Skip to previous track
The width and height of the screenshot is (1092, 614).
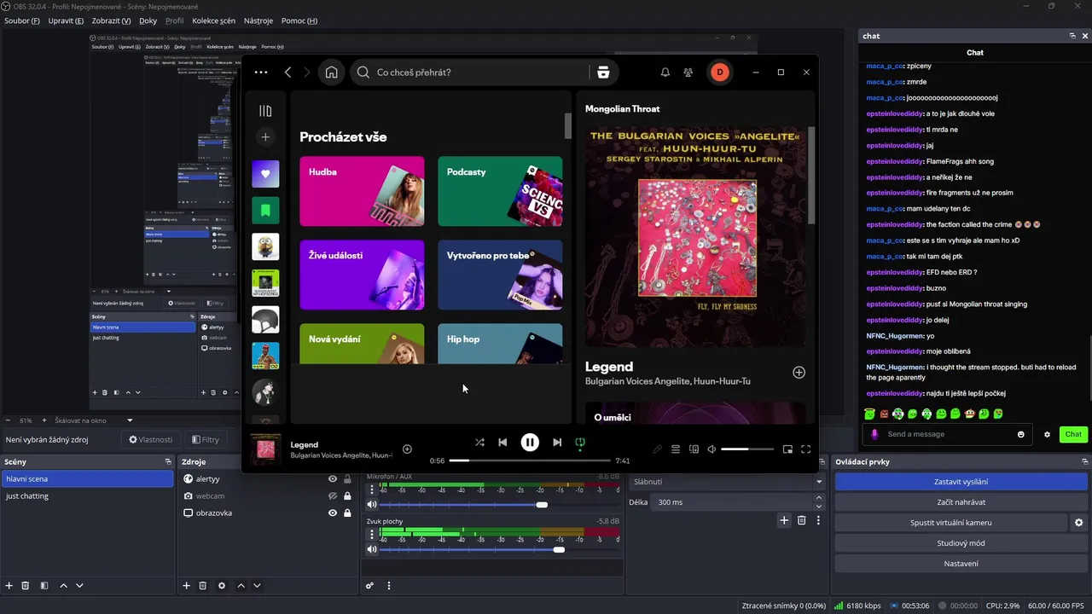click(x=502, y=443)
